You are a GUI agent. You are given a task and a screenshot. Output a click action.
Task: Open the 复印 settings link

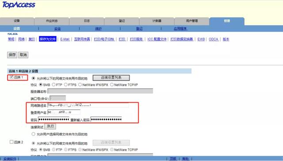click(31, 39)
